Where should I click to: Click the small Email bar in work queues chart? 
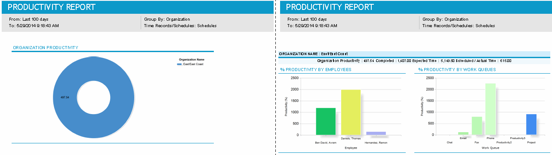click(463, 133)
